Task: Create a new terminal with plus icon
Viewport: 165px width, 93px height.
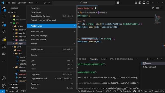Action: point(147,59)
